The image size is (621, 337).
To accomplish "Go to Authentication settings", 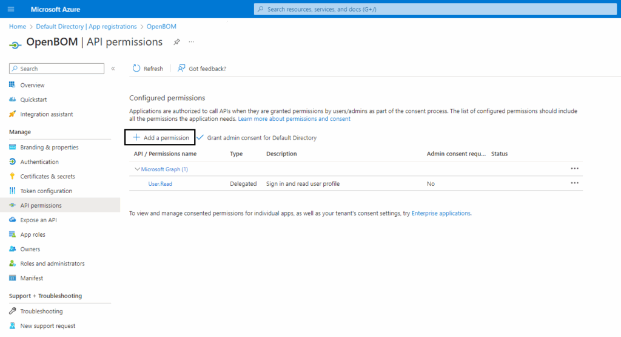I will [x=39, y=162].
